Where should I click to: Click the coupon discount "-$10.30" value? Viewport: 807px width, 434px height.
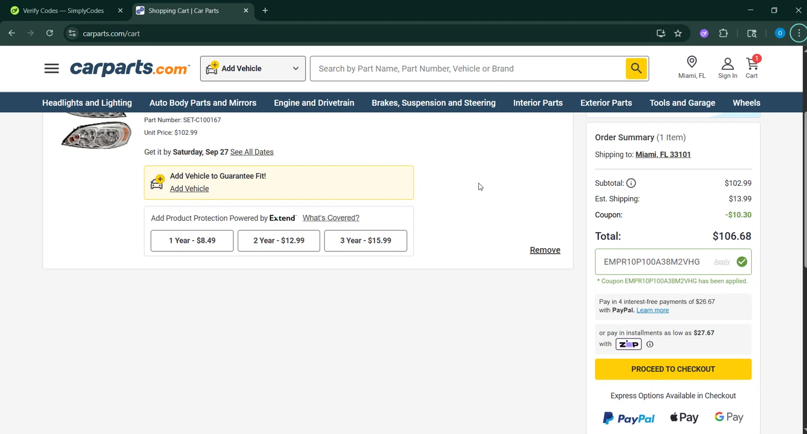(x=738, y=215)
